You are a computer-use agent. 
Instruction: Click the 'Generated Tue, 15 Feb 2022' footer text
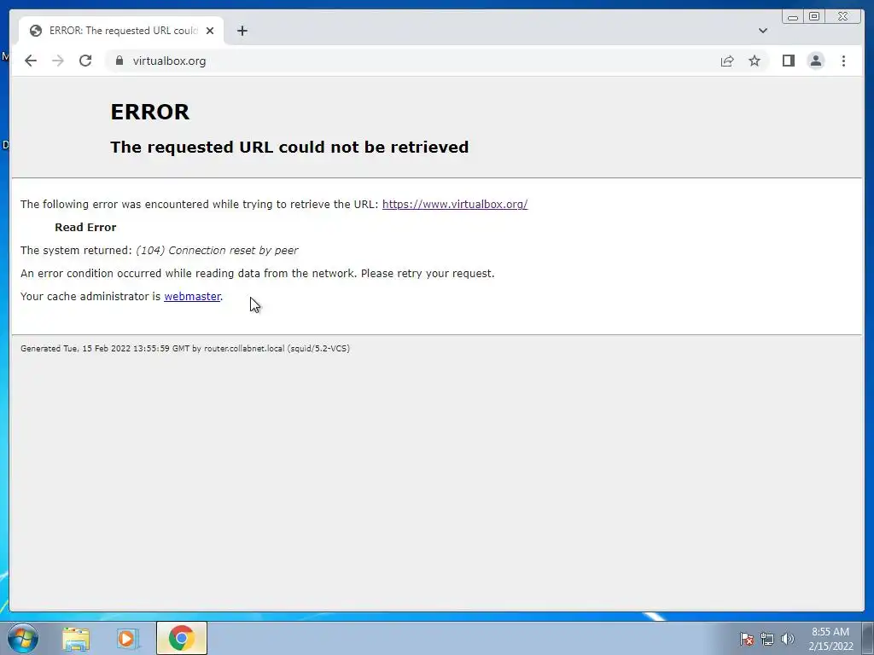(185, 349)
